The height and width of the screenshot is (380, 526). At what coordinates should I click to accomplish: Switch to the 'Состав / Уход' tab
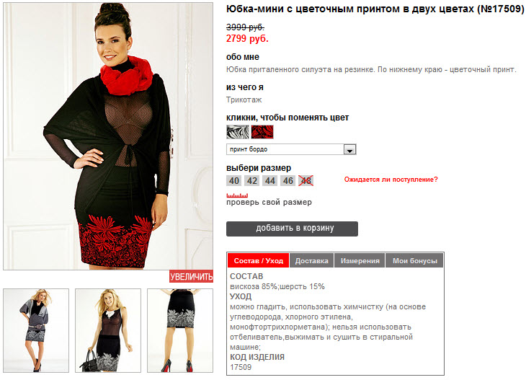tap(258, 260)
